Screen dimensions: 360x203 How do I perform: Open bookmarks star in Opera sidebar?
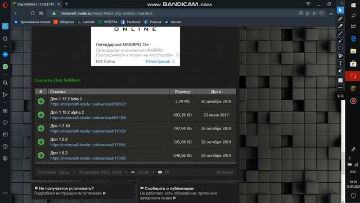click(5, 38)
